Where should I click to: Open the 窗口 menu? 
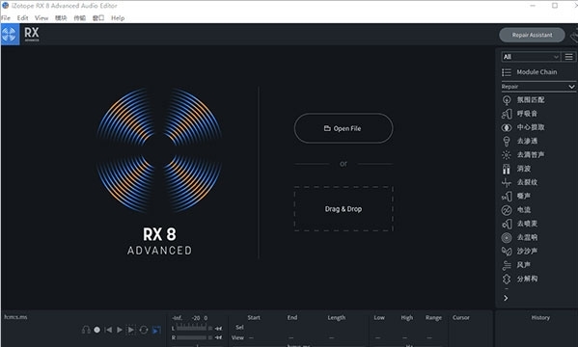[98, 17]
